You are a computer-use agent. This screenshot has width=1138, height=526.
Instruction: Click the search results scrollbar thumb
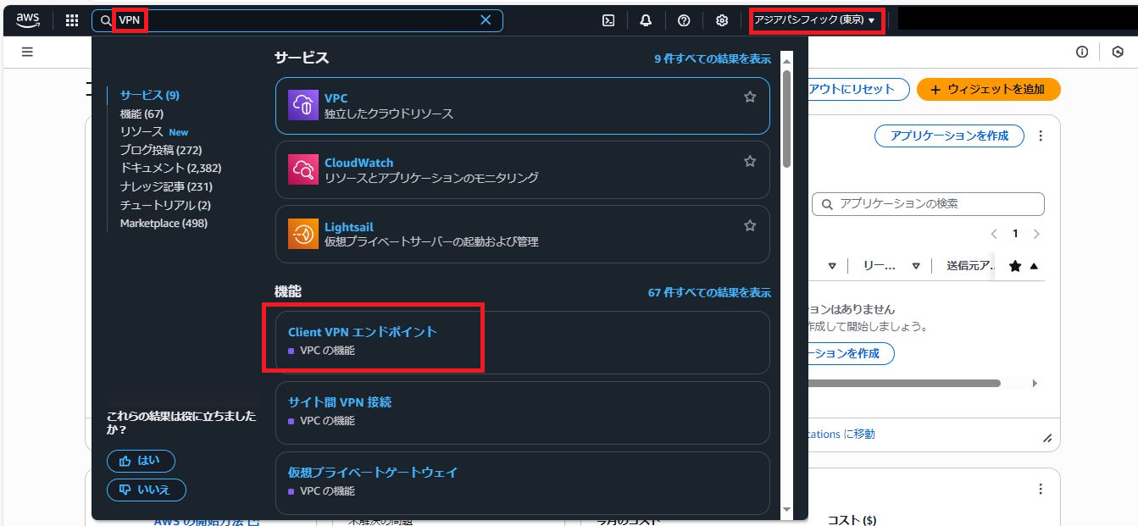point(786,119)
